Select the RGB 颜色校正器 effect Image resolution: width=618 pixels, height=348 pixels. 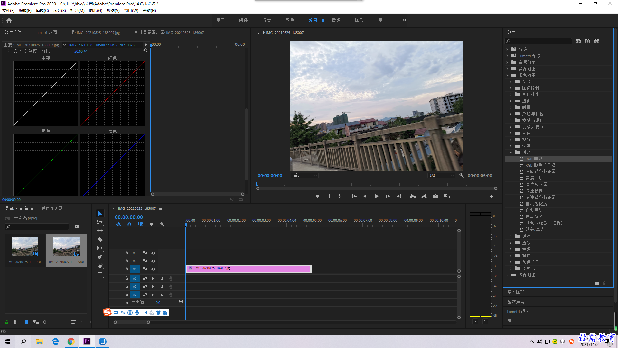coord(540,165)
